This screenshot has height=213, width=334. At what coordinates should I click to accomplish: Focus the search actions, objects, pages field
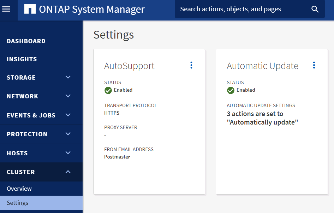(x=240, y=9)
